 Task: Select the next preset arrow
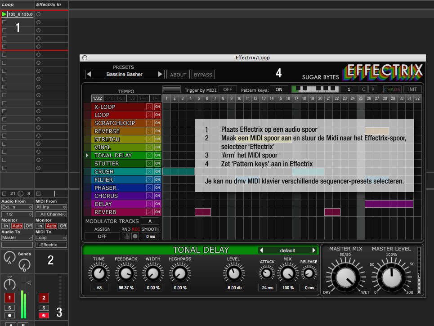[x=160, y=74]
